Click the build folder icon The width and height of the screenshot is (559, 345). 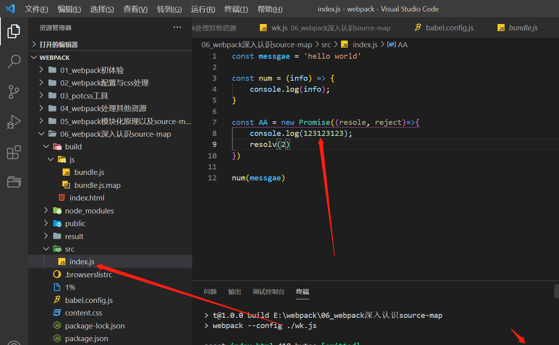[x=58, y=147]
